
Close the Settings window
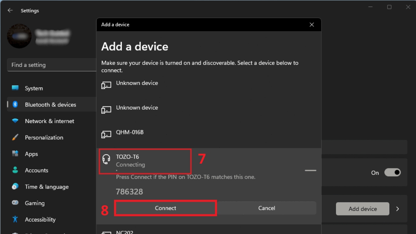[408, 7]
